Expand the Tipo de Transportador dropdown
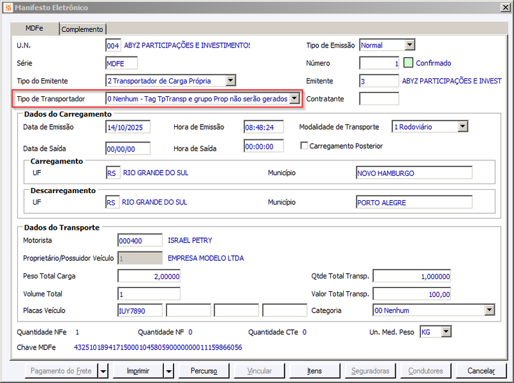The width and height of the screenshot is (514, 383). pos(294,98)
